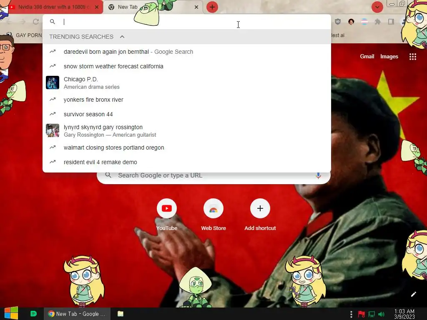Select suggestion snow storm weather forecast california
This screenshot has width=427, height=320.
187,66
